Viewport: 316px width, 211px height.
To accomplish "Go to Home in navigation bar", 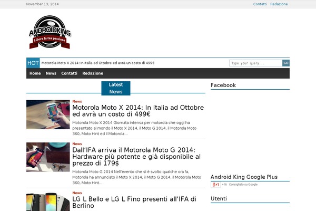I will point(35,73).
